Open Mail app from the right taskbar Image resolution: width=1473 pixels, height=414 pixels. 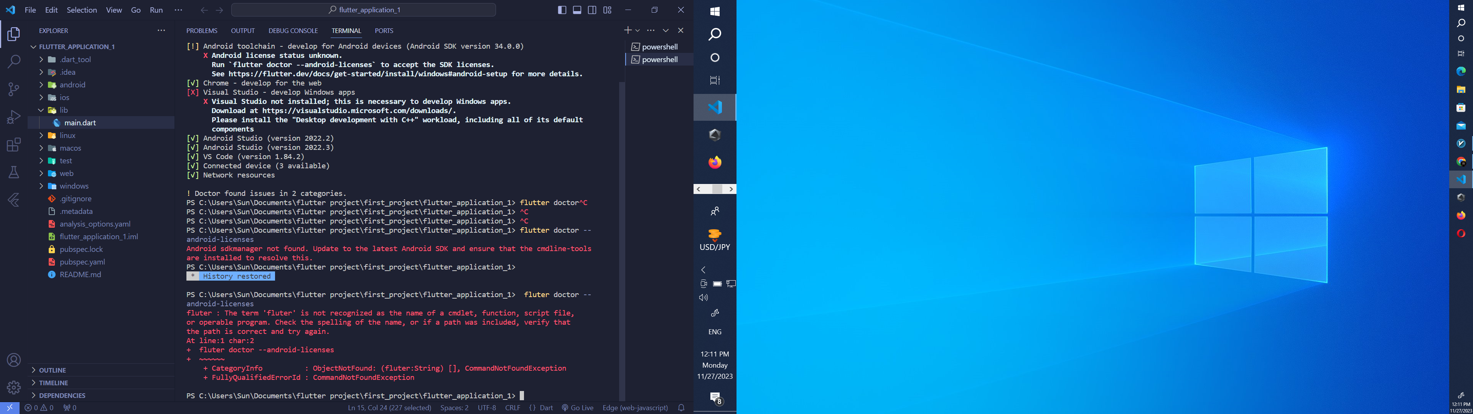click(1461, 126)
